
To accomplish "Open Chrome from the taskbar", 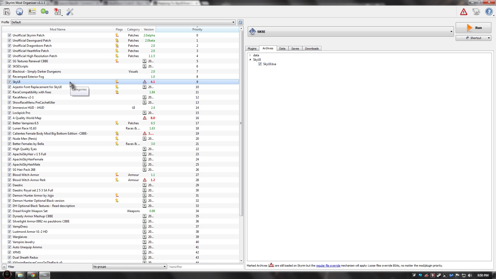I will tap(33, 275).
